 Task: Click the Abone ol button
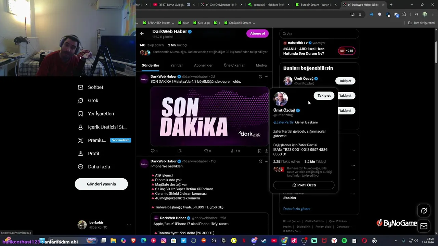[x=257, y=33]
